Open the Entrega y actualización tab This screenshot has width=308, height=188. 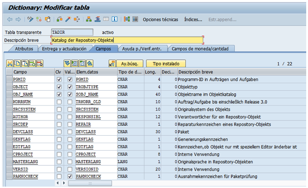coord(64,49)
